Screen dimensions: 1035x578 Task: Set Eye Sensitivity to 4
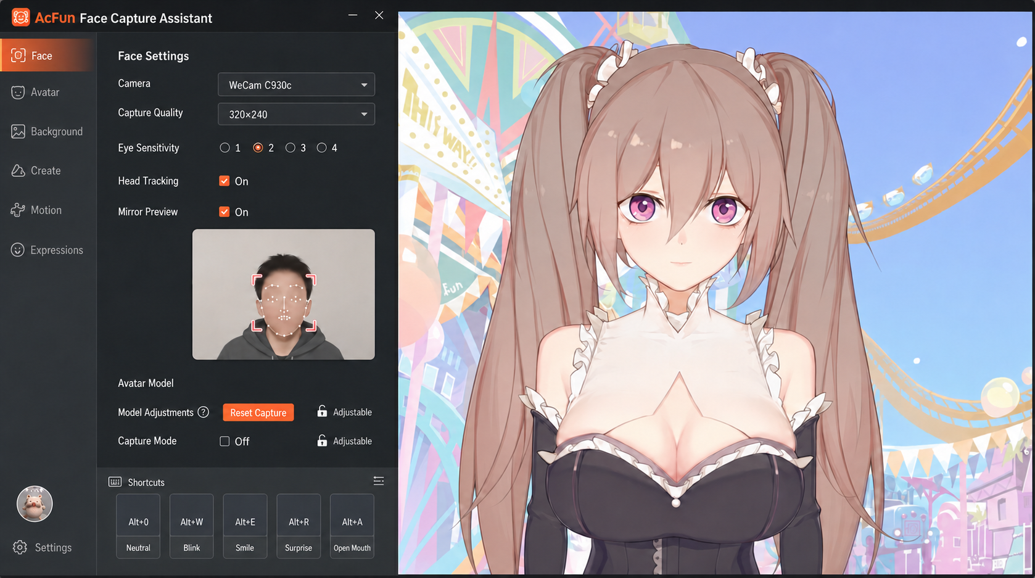[x=322, y=148]
